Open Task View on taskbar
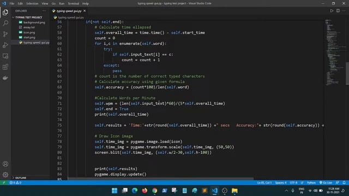Screen dimensions: 349x196 point(125,191)
